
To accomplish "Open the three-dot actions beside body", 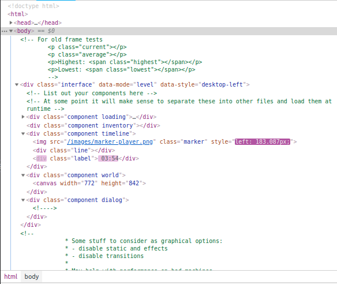I will 4,31.
